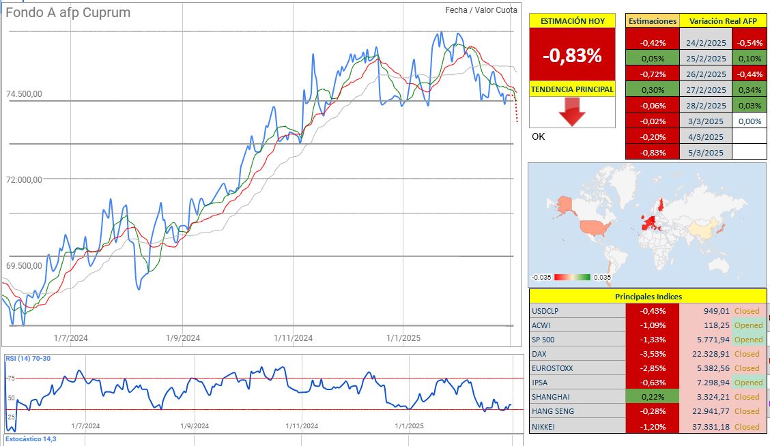This screenshot has width=770, height=446.
Task: Click the 72.000,00 axis label
Action: click(24, 179)
